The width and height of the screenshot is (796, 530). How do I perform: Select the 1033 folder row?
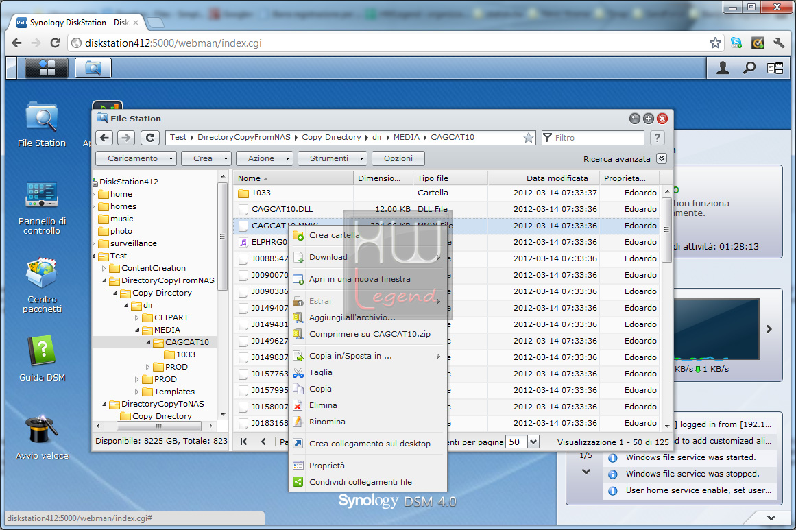(447, 193)
